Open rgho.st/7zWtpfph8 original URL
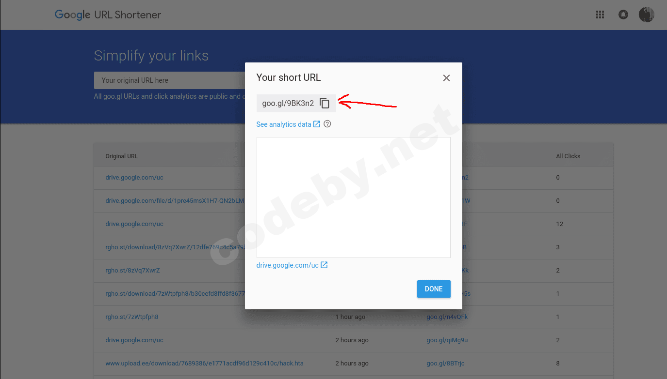The height and width of the screenshot is (379, 667). tap(131, 317)
